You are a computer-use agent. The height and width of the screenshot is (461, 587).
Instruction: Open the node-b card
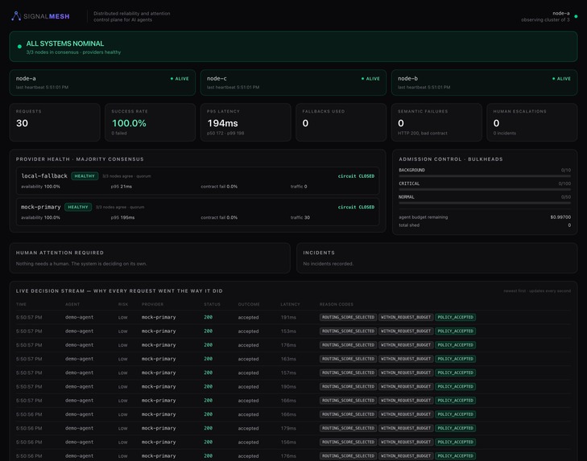[x=484, y=82]
